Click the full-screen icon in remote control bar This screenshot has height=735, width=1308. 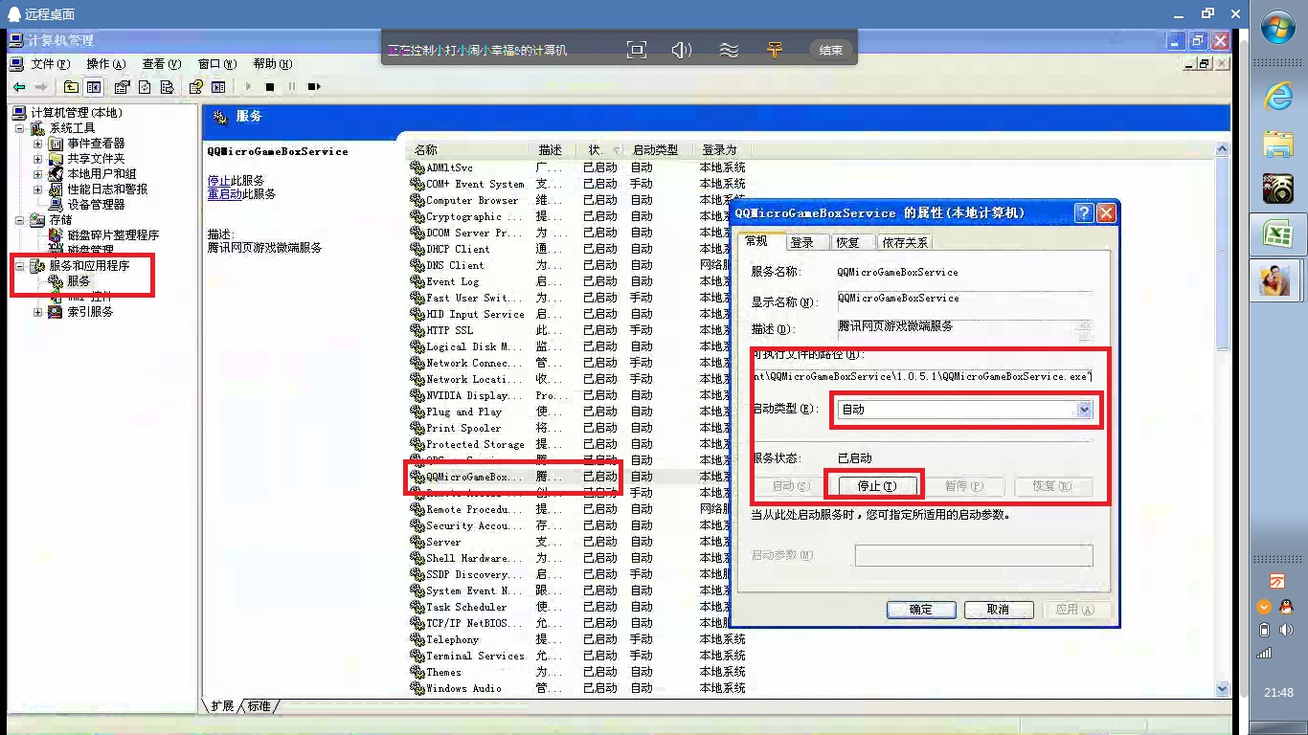click(x=637, y=50)
